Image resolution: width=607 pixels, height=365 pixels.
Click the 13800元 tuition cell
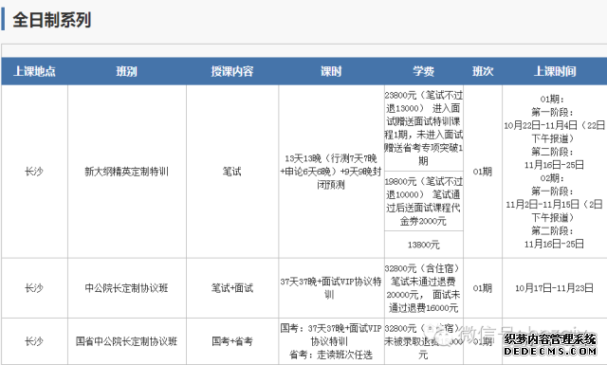point(424,245)
